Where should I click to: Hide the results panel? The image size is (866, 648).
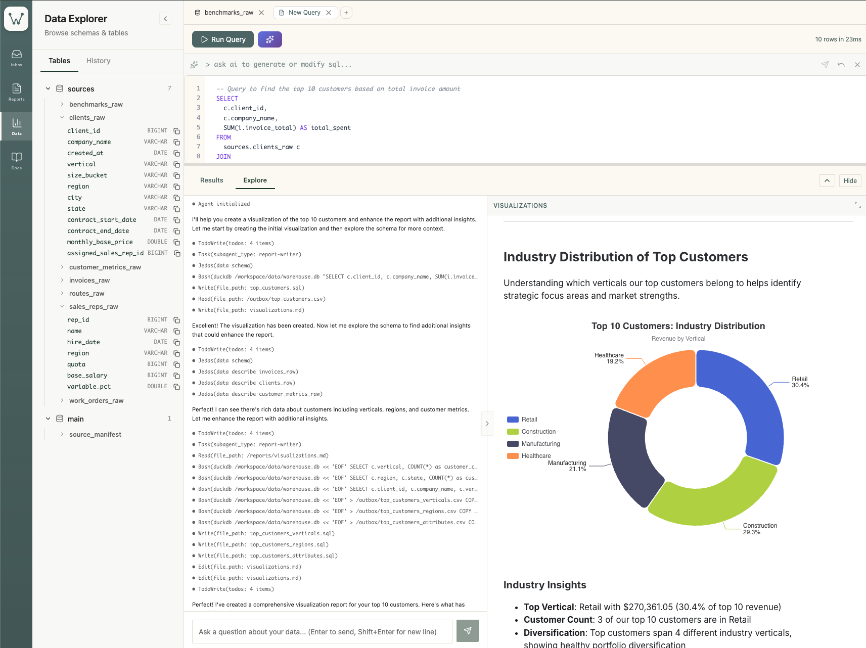click(850, 181)
